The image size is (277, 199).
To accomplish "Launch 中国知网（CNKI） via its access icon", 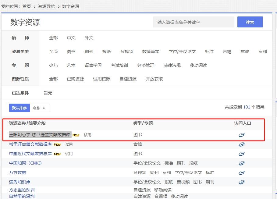I will (x=241, y=163).
